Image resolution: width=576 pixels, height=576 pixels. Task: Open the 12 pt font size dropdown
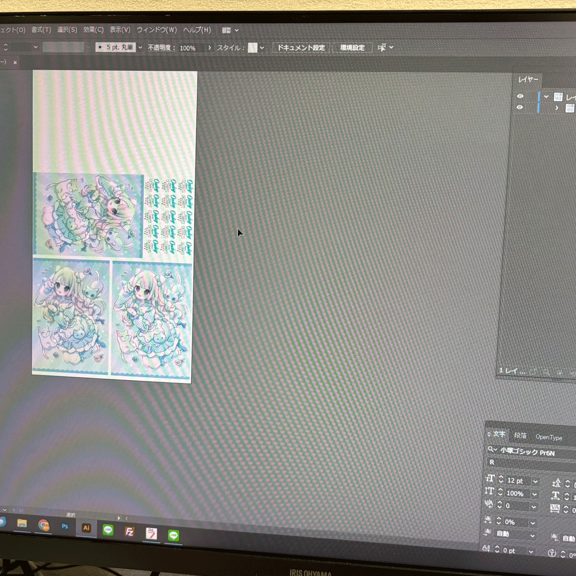click(x=536, y=481)
